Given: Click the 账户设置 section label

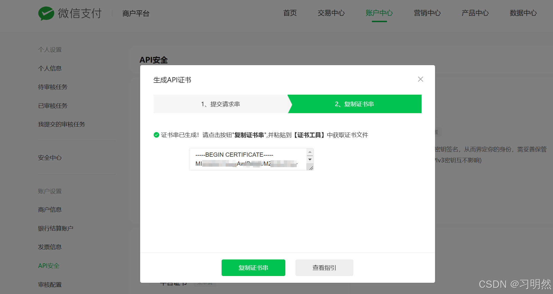Looking at the screenshot, I should click(x=50, y=191).
